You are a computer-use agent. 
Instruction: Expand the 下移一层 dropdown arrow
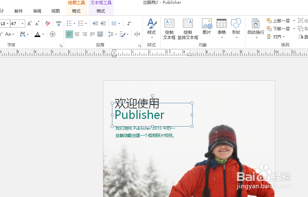[294, 29]
